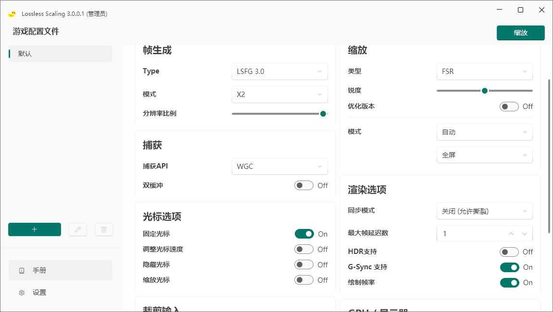Click the 帧生成 section heading
The width and height of the screenshot is (553, 312).
(157, 50)
